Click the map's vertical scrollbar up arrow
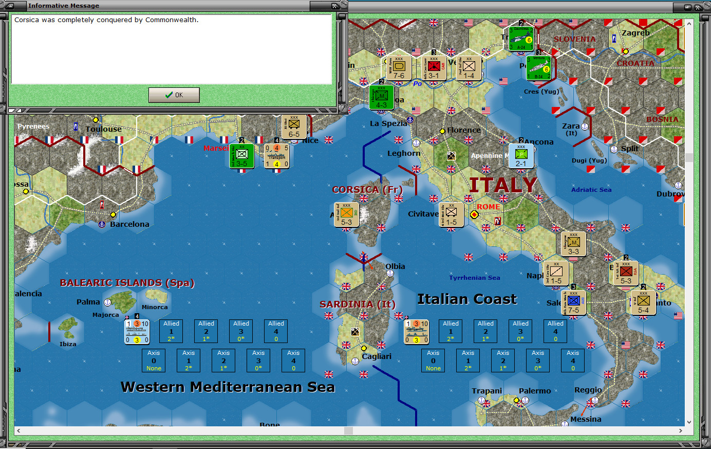Screen dimensions: 711x449 coord(689,23)
